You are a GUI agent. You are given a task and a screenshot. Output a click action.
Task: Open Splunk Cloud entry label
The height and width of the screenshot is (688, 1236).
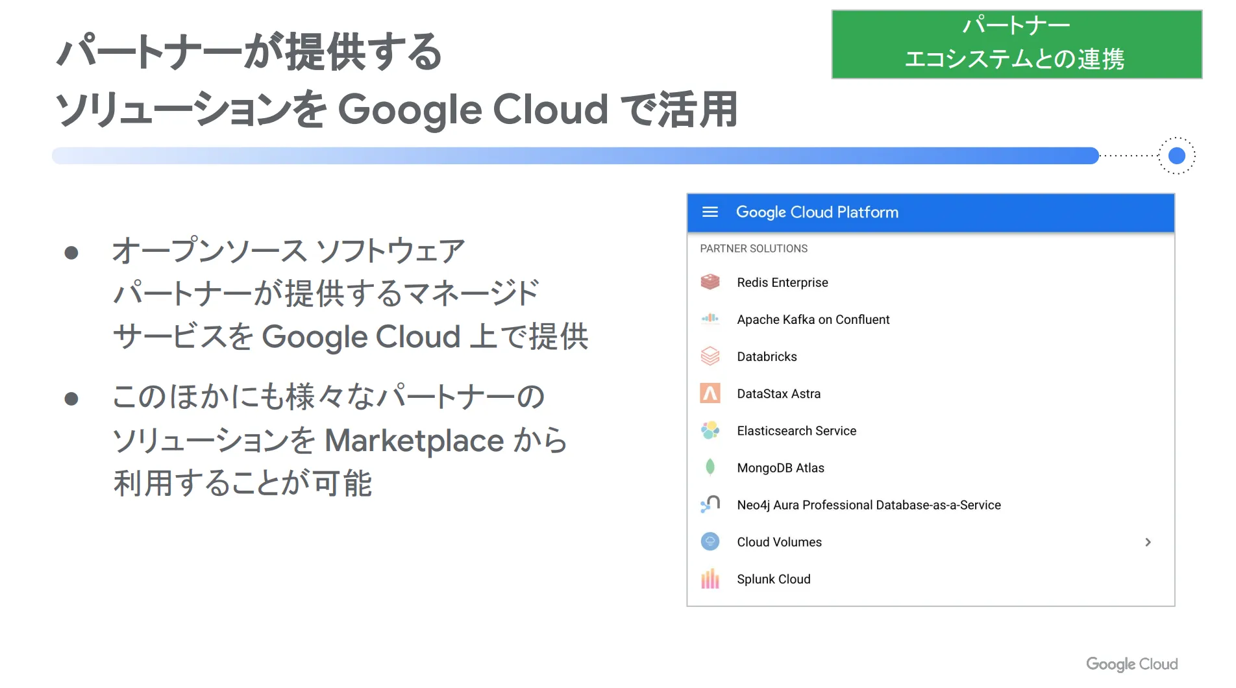click(773, 579)
